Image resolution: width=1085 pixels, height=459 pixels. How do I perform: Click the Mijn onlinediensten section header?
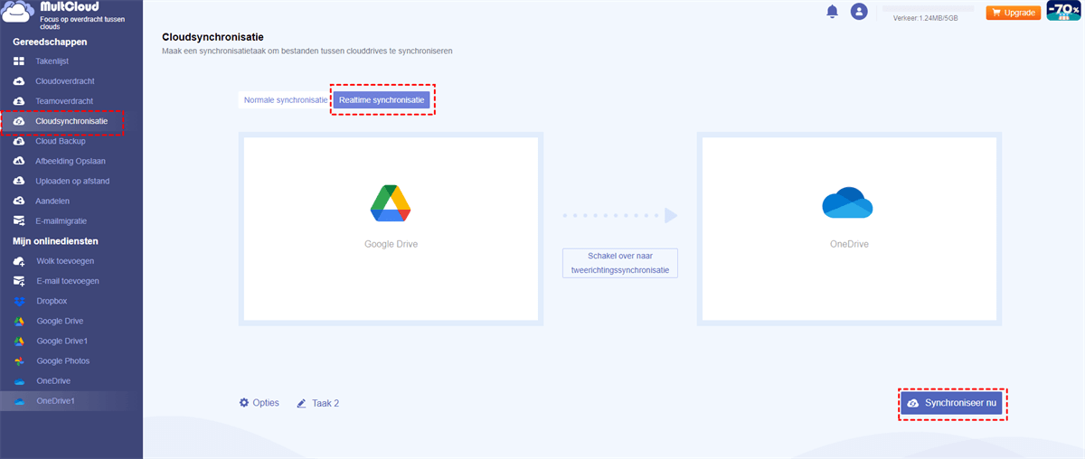[55, 241]
